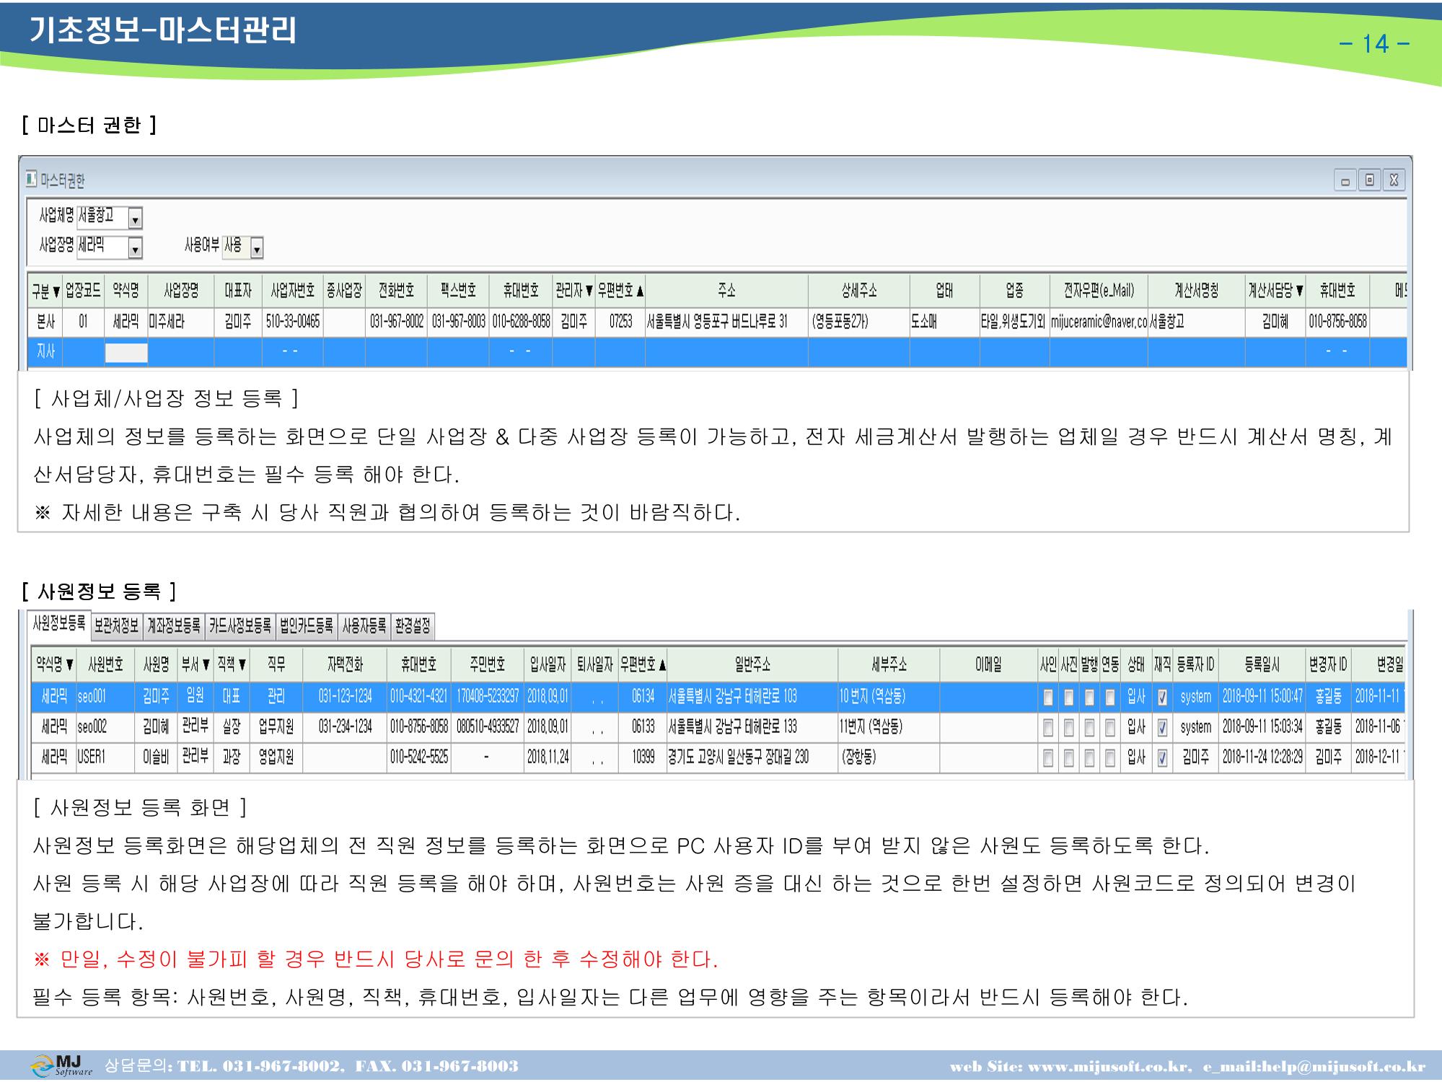This screenshot has height=1082, width=1442.
Task: Switch to the 사원정보등록 tab
Action: 59,624
